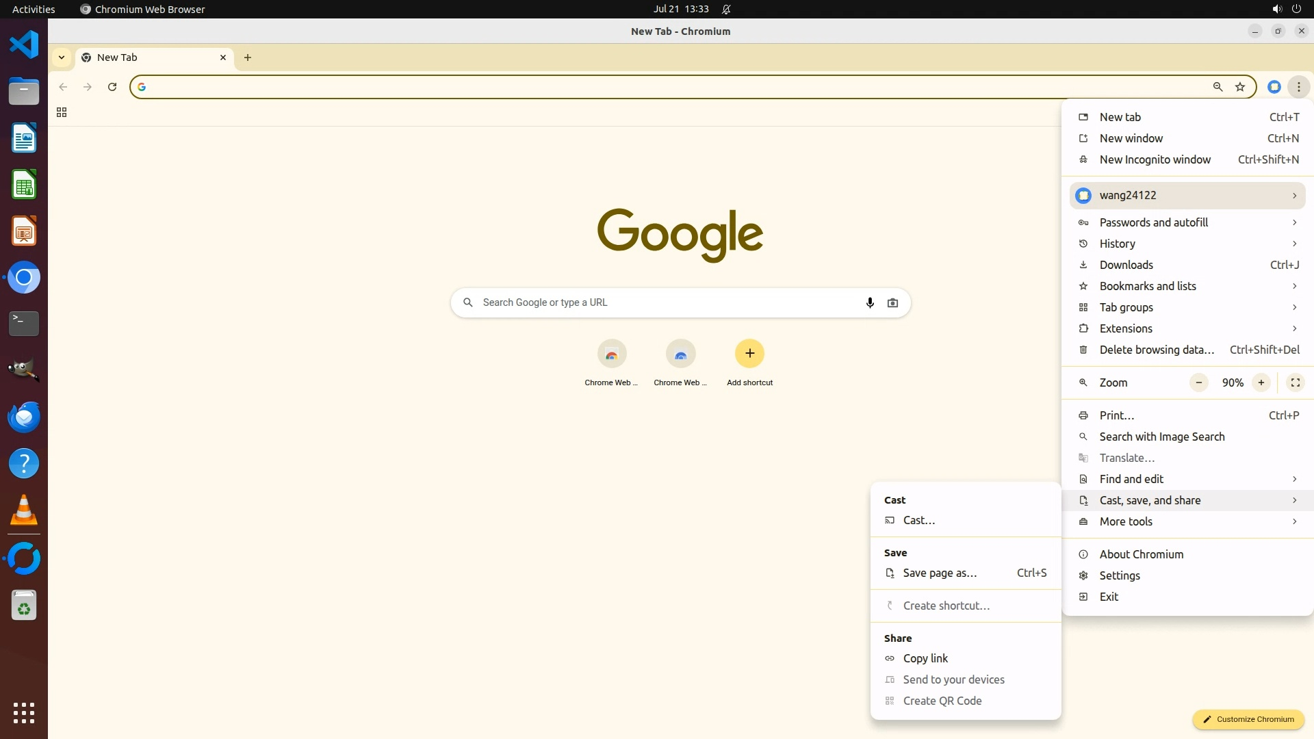Image resolution: width=1314 pixels, height=739 pixels.
Task: Choose Copy link from share menu
Action: (x=925, y=658)
